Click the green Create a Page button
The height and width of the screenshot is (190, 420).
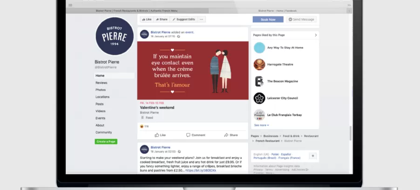[x=106, y=142]
